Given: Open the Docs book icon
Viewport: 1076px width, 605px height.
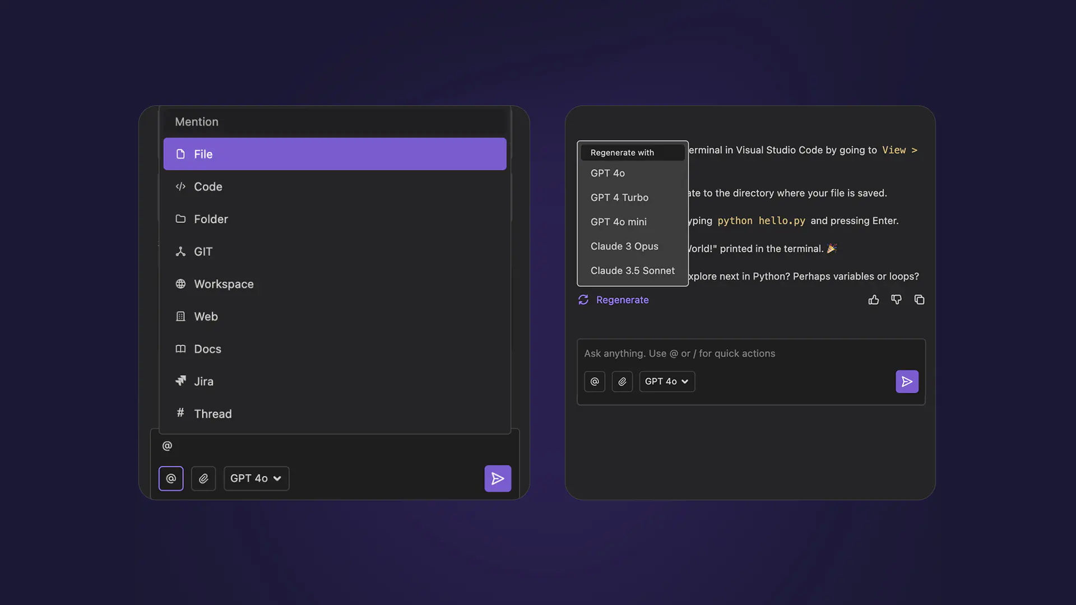Looking at the screenshot, I should (x=180, y=349).
